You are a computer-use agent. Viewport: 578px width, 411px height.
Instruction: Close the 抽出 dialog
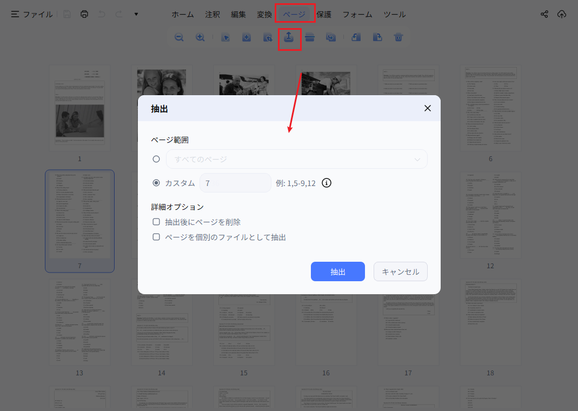pyautogui.click(x=428, y=108)
